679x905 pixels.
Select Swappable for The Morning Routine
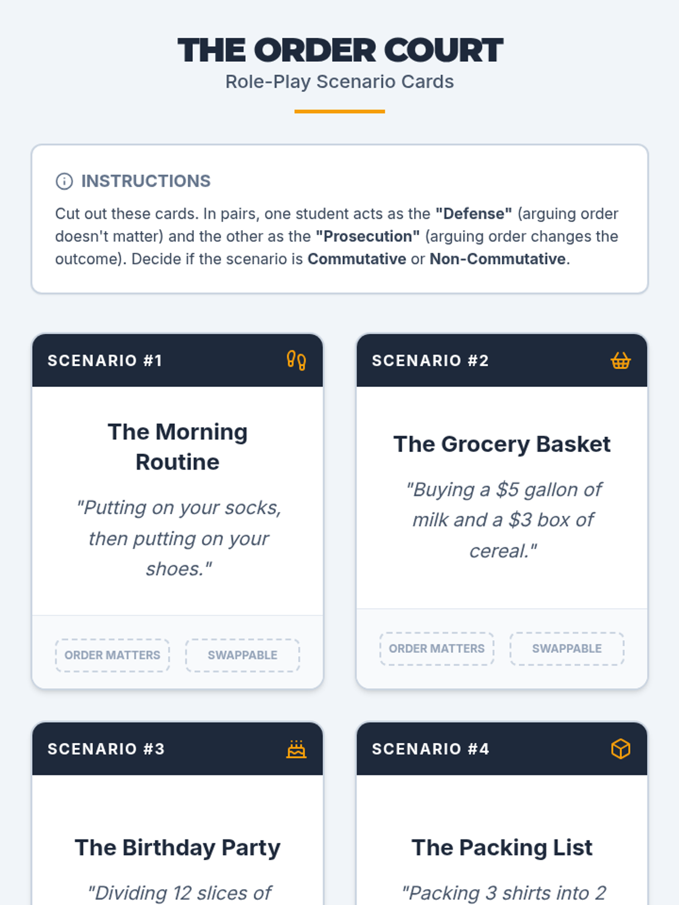tap(242, 655)
